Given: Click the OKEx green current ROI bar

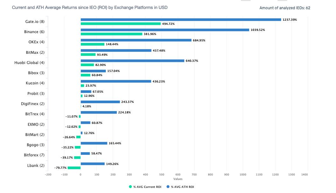Looking at the screenshot, I should click(93, 44).
